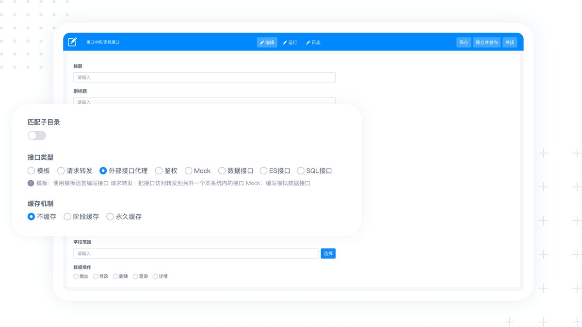The width and height of the screenshot is (582, 327).
Task: Toggle the 匹配子目录 switch
Action: tap(37, 136)
